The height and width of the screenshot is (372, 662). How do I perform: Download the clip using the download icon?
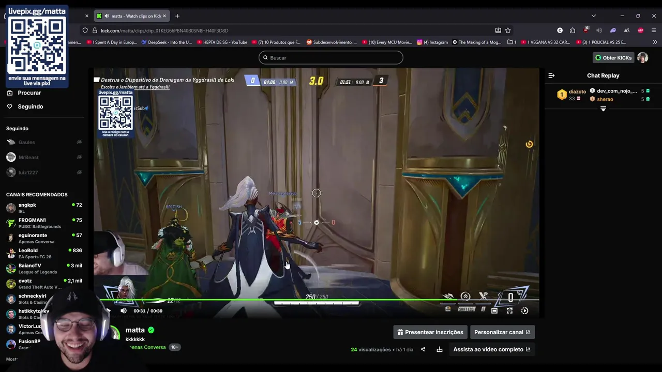(439, 349)
